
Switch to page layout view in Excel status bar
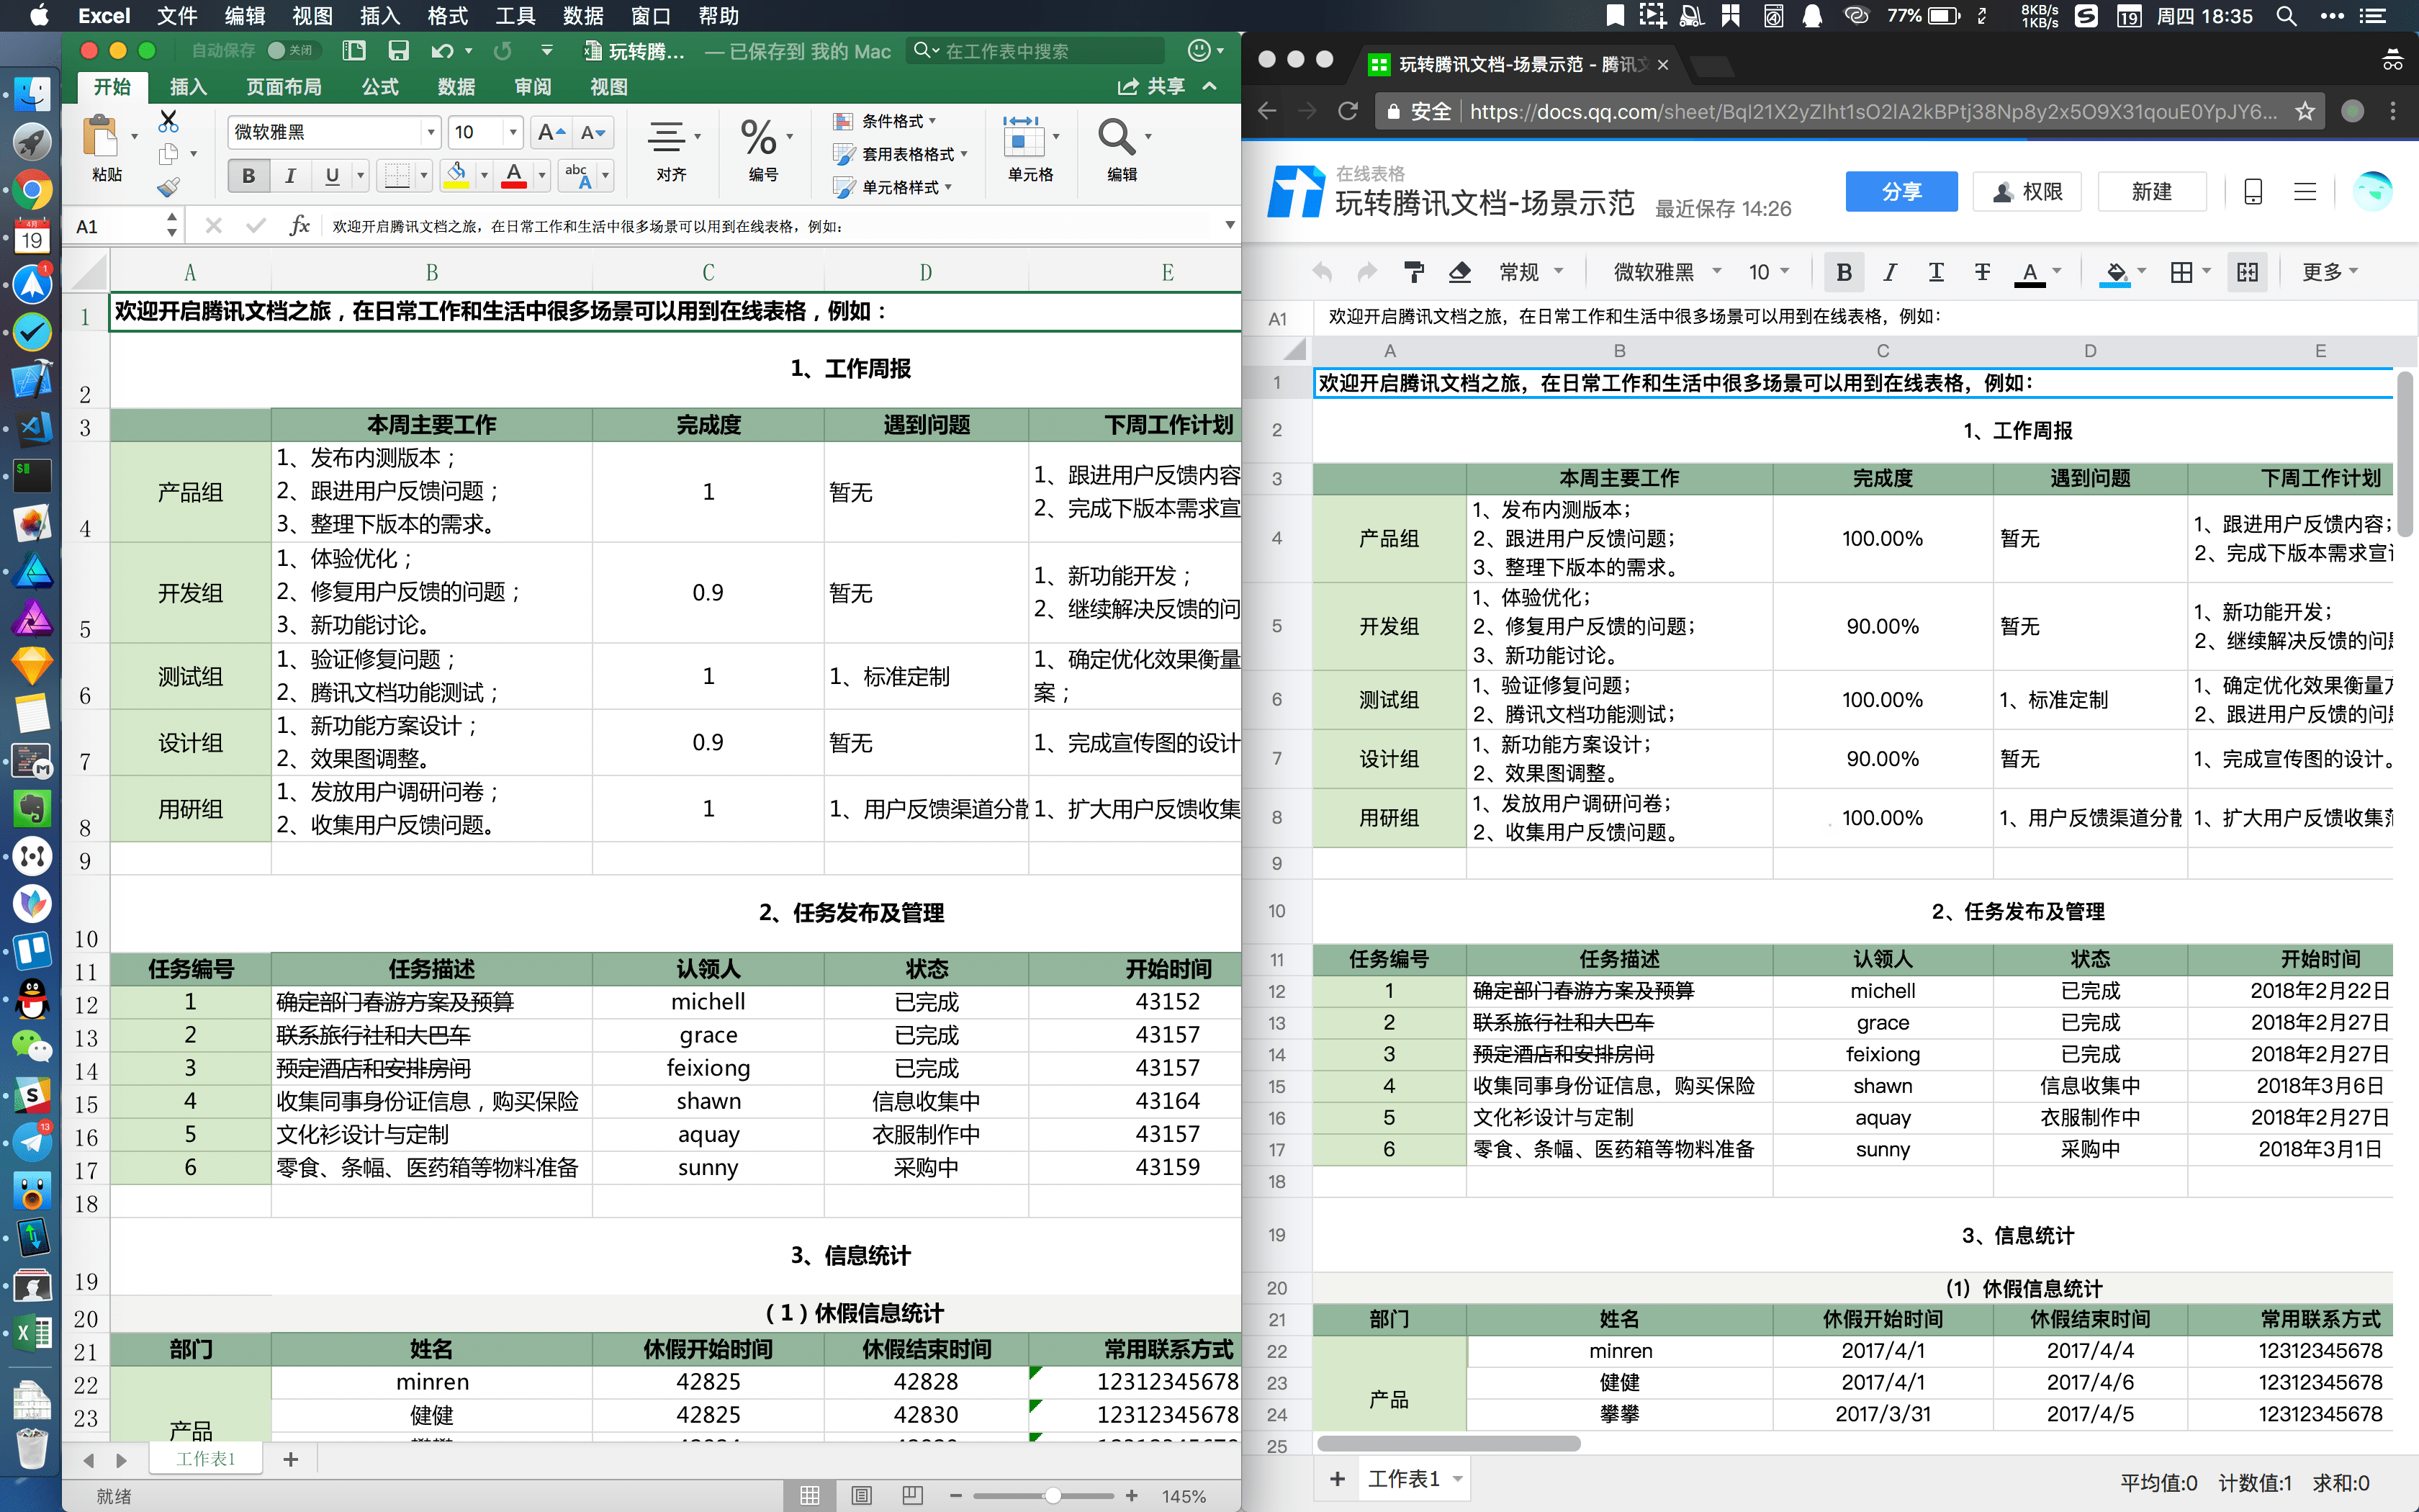point(862,1495)
